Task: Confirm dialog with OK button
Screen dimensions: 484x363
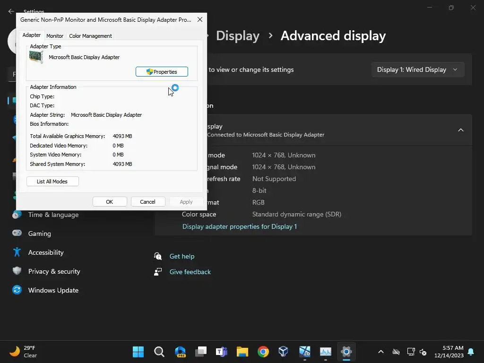Action: [x=110, y=201]
